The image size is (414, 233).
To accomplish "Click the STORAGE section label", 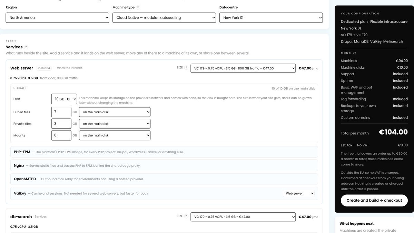I will pos(20,88).
